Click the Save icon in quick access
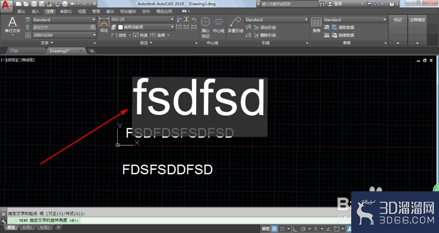 [x=34, y=4]
